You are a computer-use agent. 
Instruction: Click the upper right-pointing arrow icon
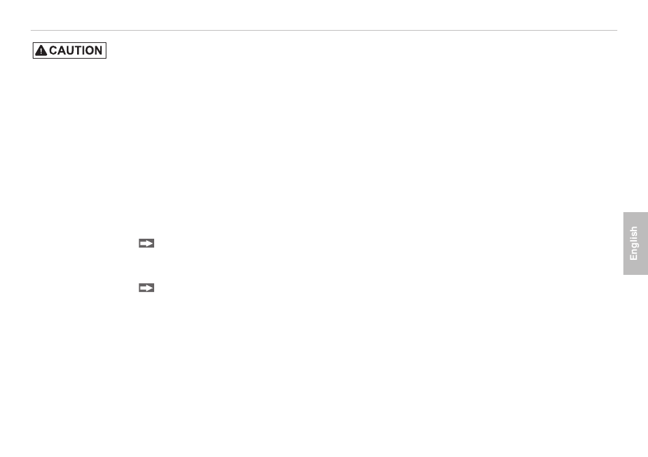(x=146, y=244)
